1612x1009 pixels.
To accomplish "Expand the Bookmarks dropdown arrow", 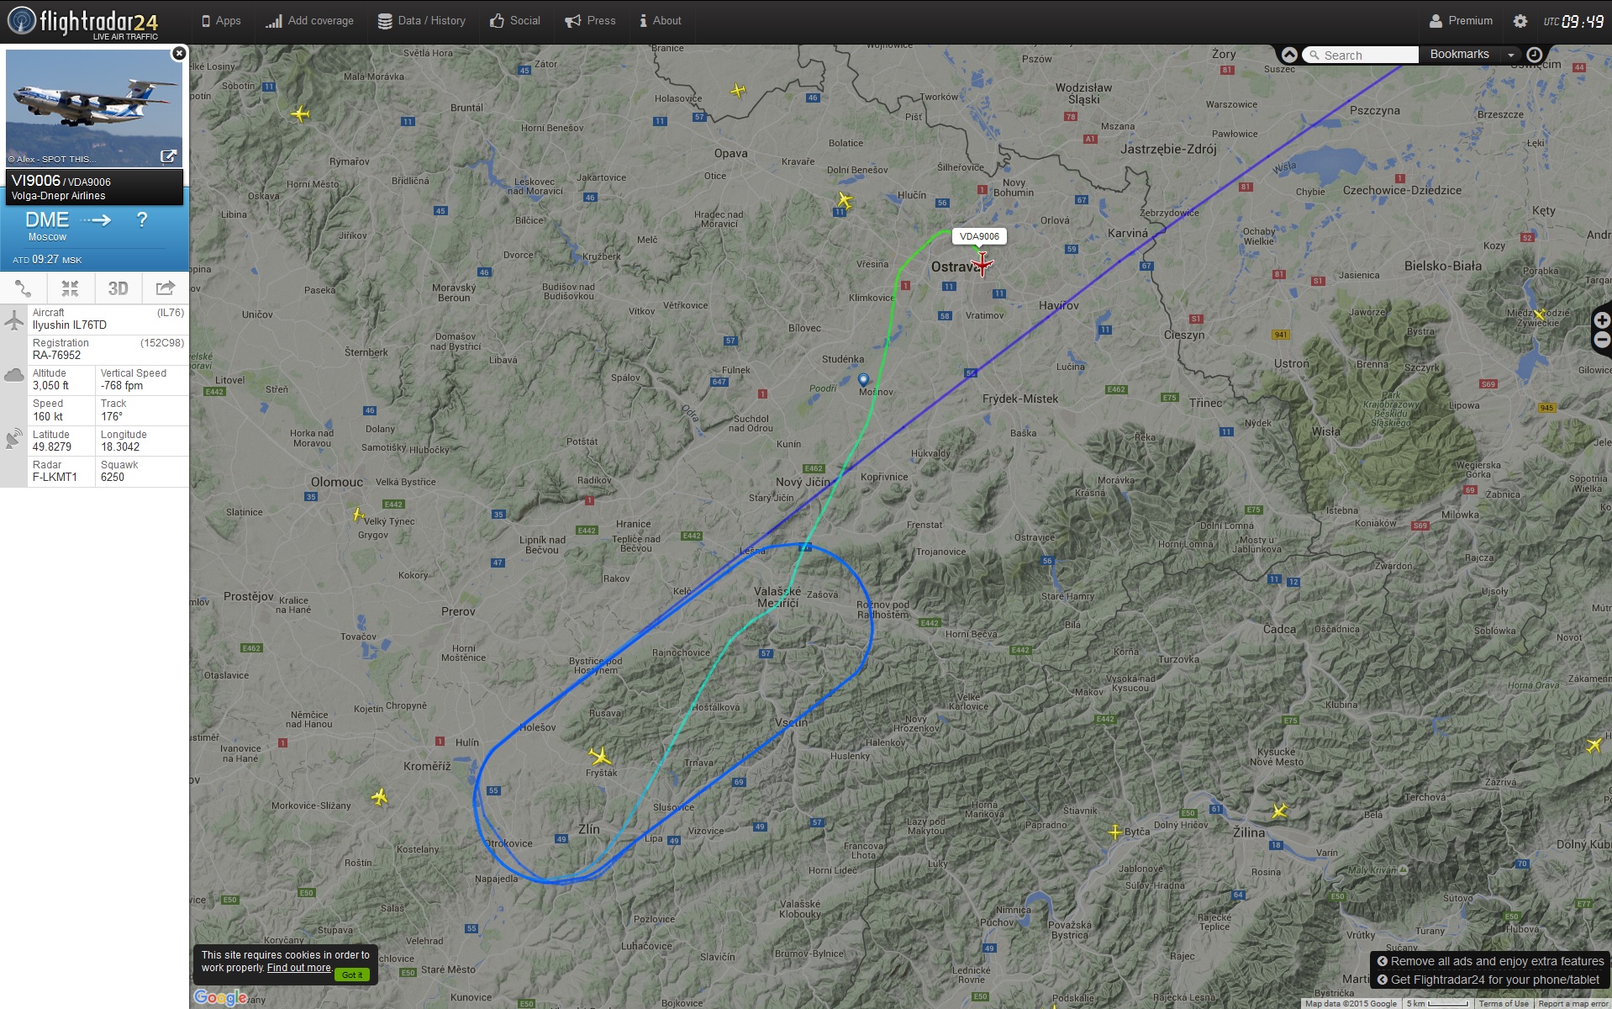I will pos(1511,55).
